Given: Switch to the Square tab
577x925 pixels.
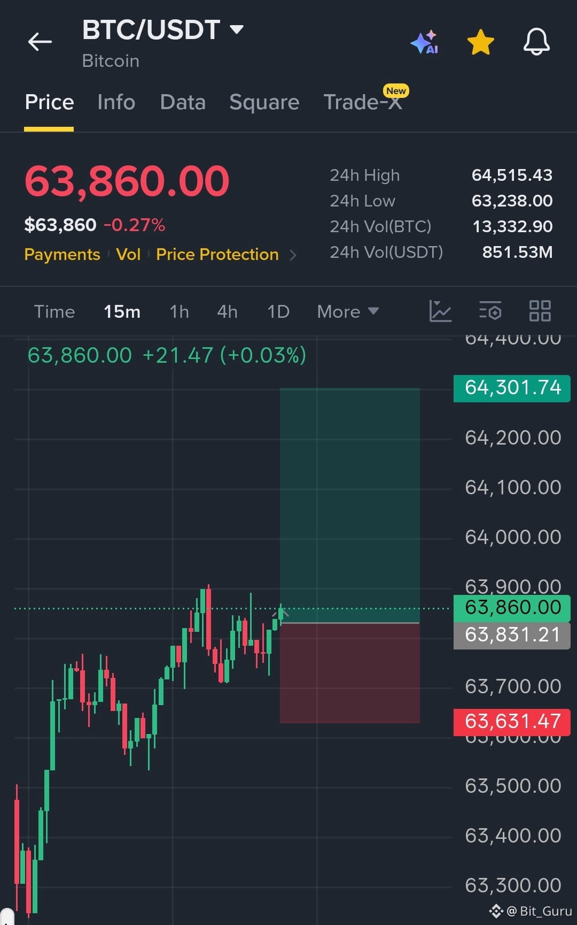Looking at the screenshot, I should [264, 102].
